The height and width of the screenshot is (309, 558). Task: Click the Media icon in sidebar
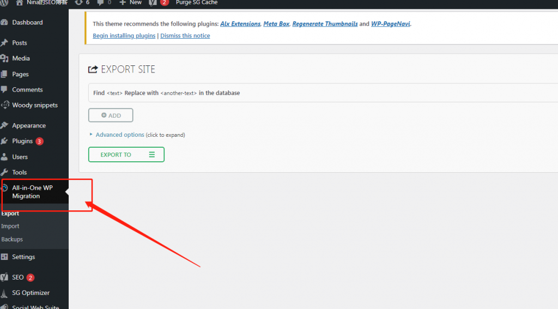coord(4,58)
